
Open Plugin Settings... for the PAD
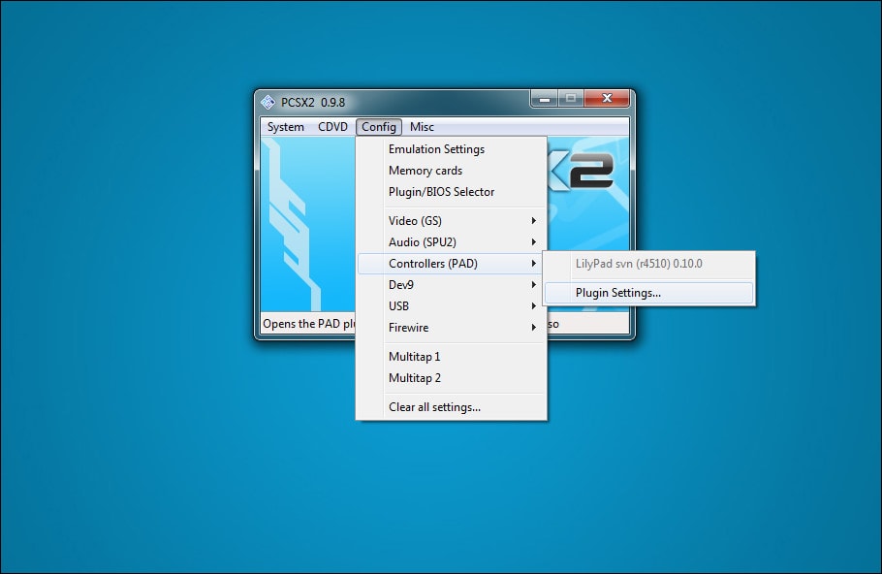point(648,293)
